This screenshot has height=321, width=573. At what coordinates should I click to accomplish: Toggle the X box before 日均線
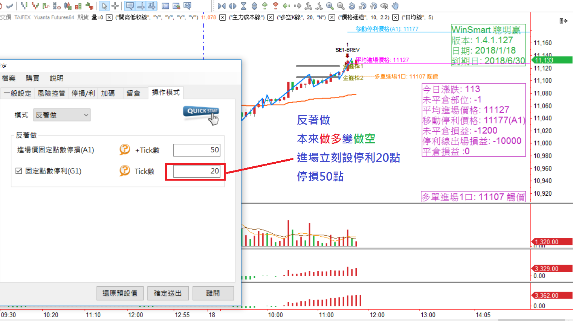pyautogui.click(x=395, y=17)
